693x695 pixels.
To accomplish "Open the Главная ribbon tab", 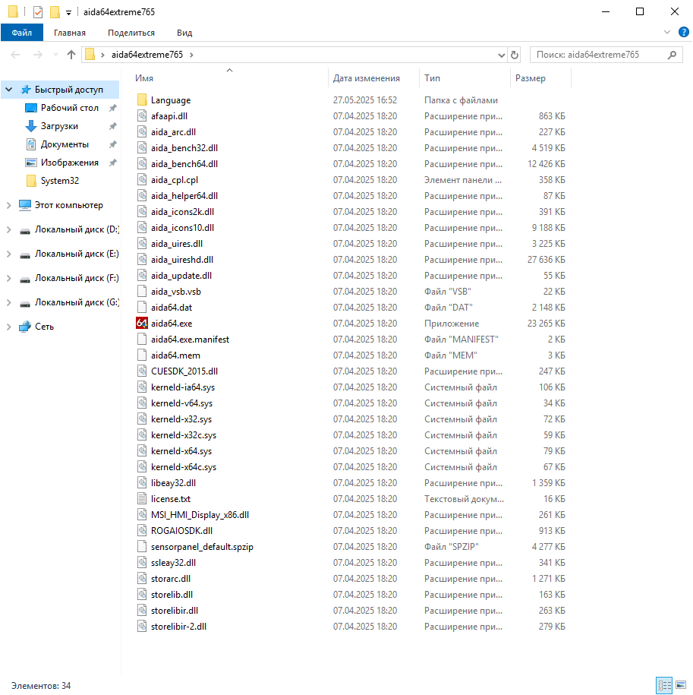I will pyautogui.click(x=70, y=33).
